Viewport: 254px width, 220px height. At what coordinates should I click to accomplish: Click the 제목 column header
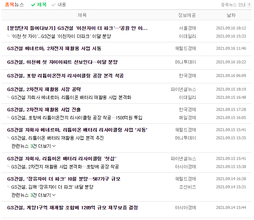[x=82, y=15]
